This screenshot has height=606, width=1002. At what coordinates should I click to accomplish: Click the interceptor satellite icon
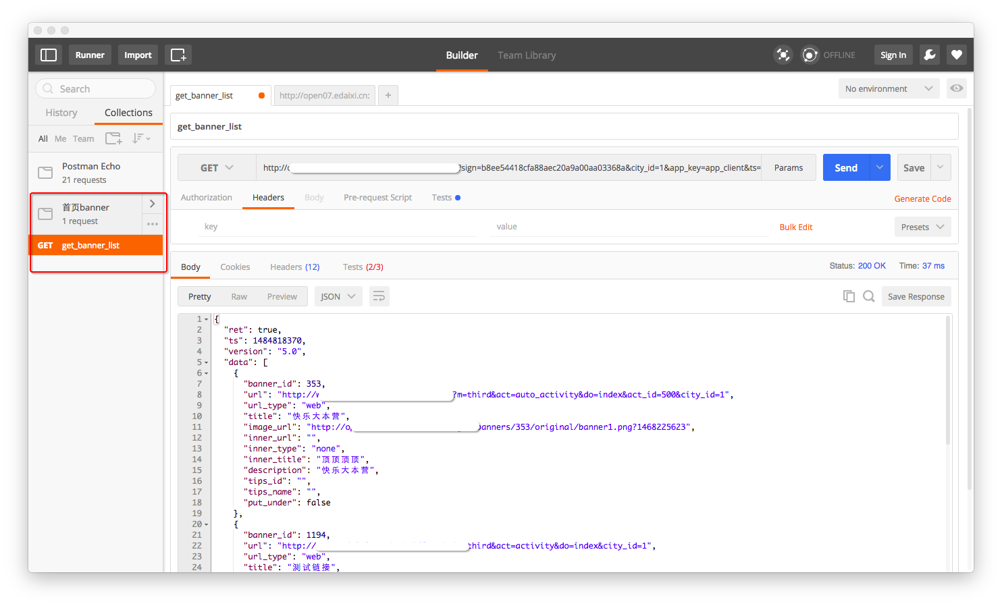pyautogui.click(x=783, y=55)
